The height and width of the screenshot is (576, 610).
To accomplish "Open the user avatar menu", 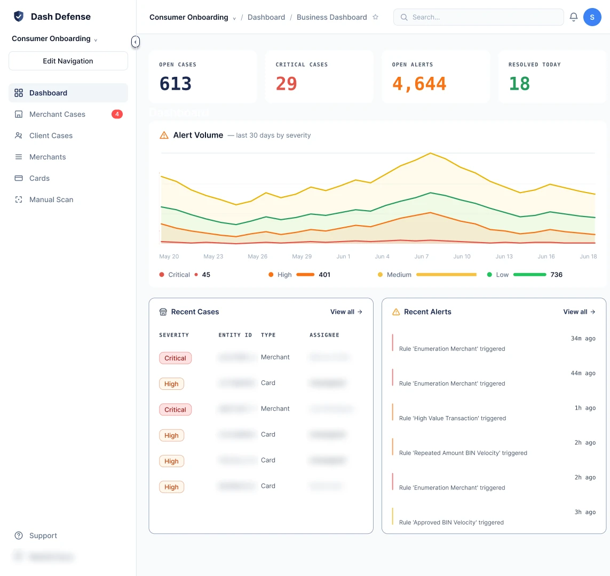I will (592, 17).
